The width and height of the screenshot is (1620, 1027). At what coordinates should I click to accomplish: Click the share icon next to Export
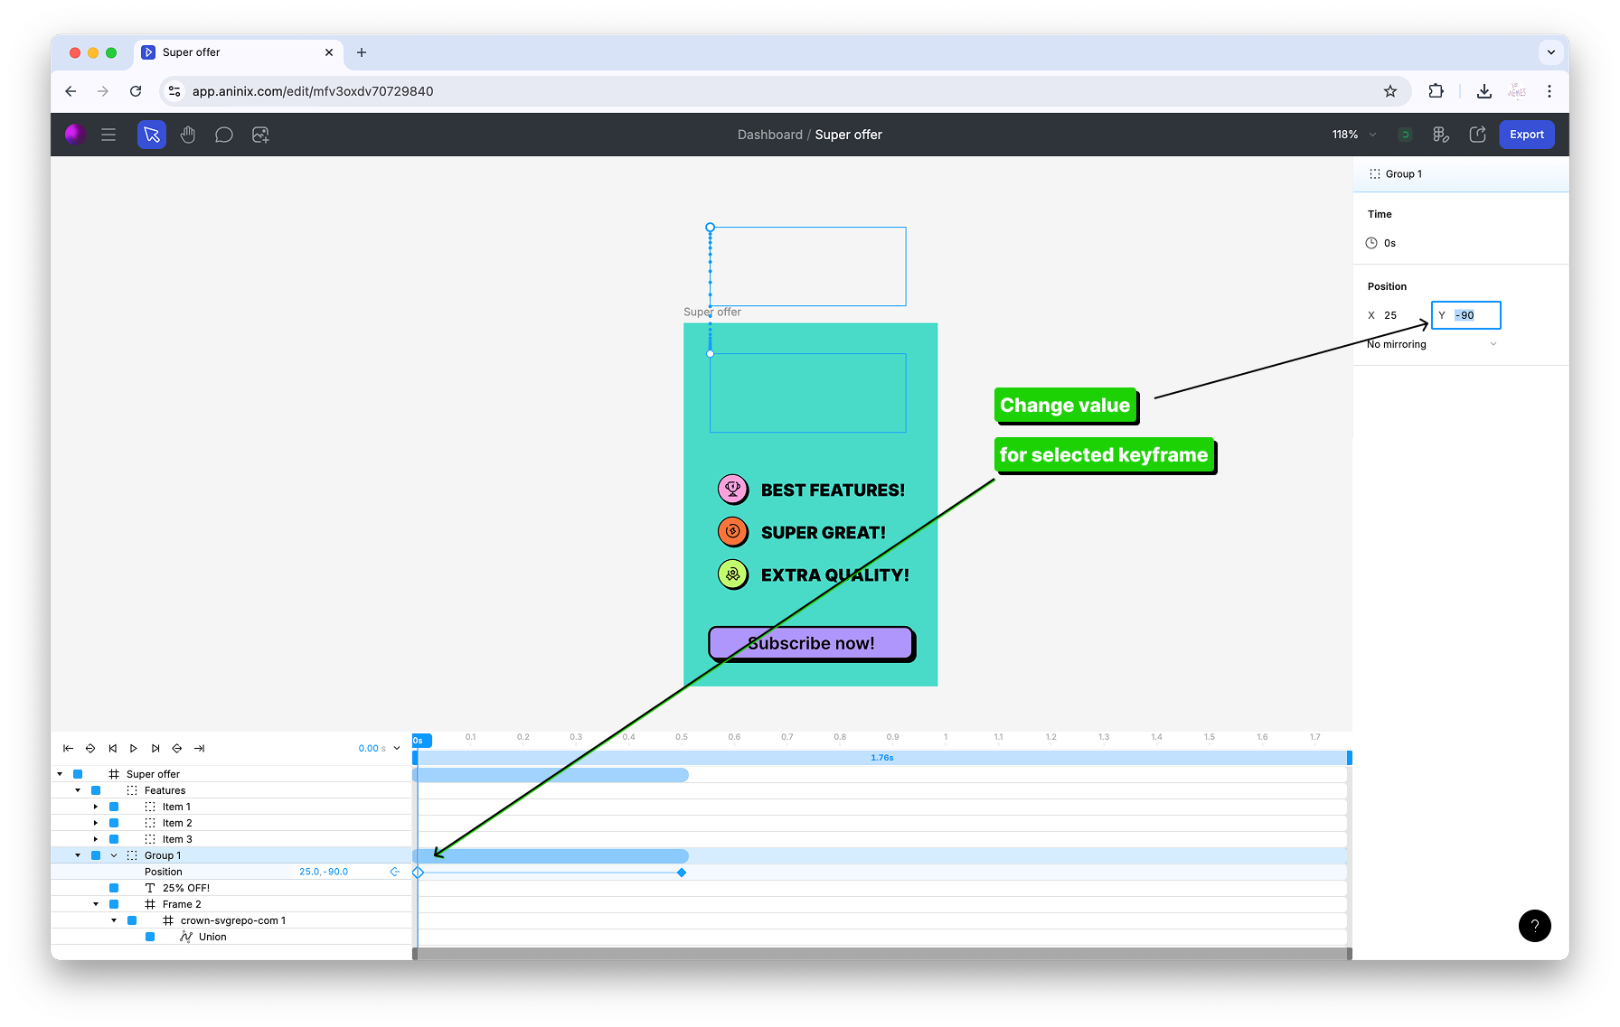(x=1477, y=135)
